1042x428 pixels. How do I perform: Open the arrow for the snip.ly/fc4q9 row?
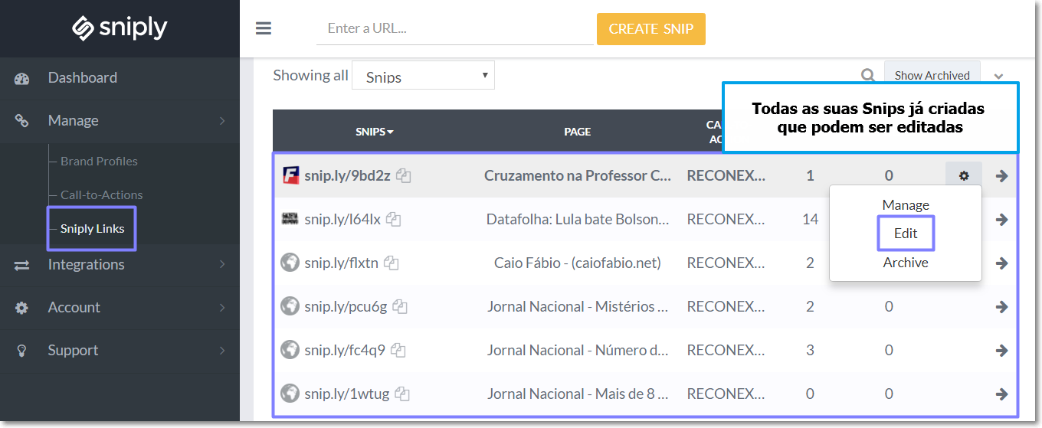(x=1001, y=351)
